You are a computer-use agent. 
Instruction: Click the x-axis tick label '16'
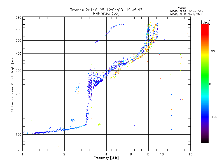[x=190, y=154]
